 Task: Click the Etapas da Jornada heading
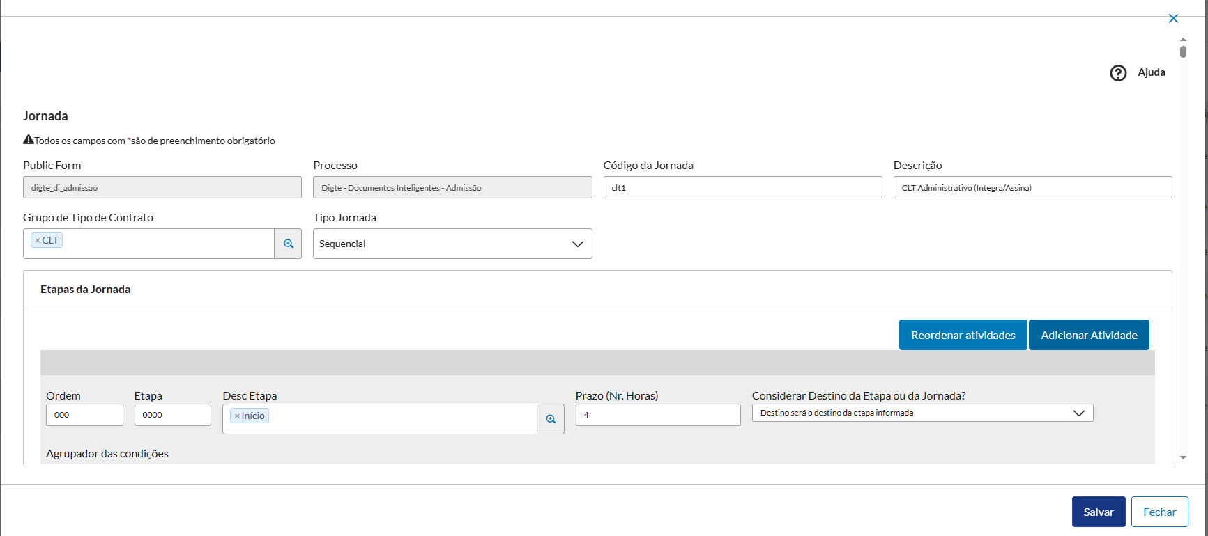[85, 290]
